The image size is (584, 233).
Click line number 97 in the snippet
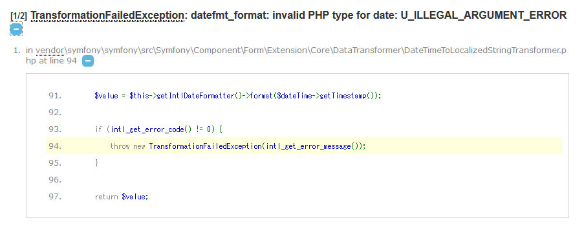(x=55, y=197)
